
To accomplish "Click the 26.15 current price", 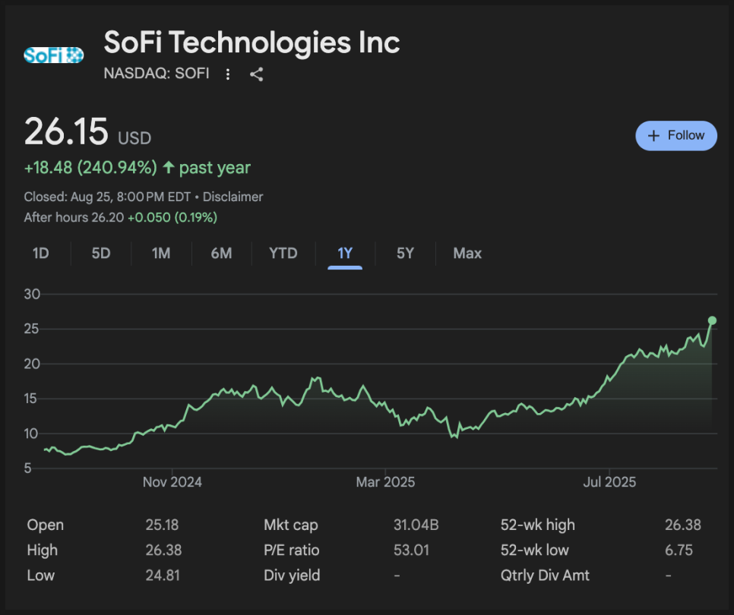I will click(66, 131).
